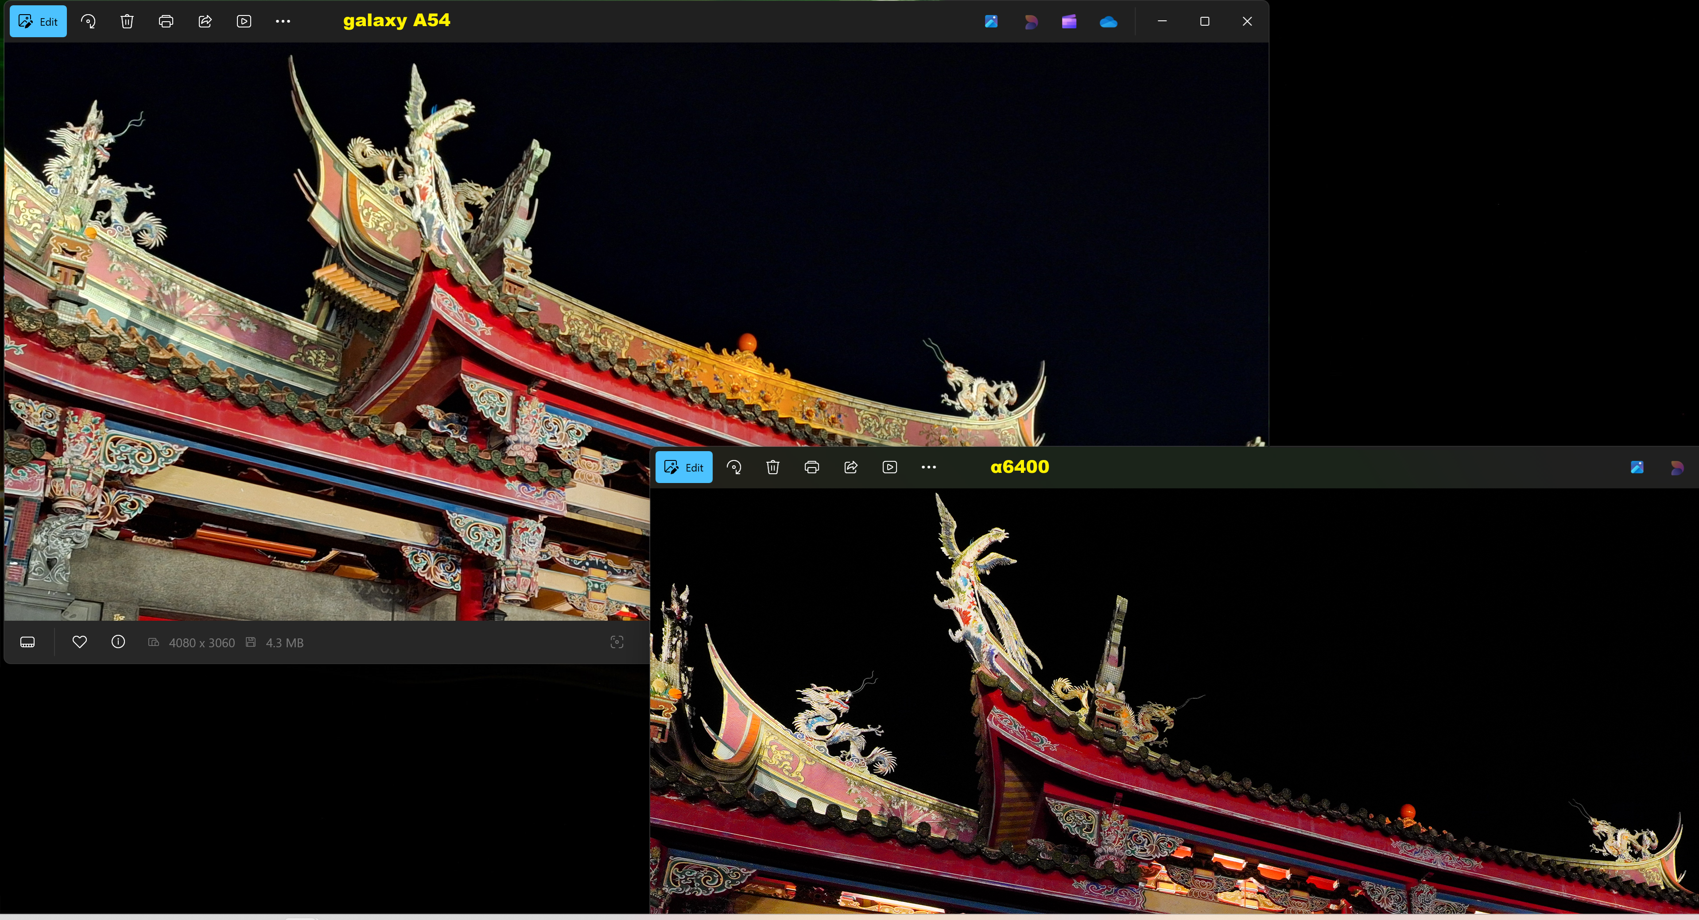Viewport: 1699px width, 920px height.
Task: Start slideshow in galaxy A54 window
Action: 244,21
